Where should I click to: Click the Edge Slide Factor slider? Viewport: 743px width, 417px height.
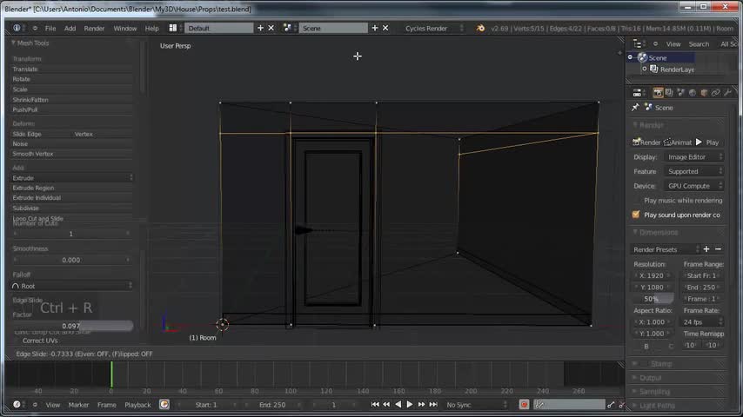(x=71, y=326)
